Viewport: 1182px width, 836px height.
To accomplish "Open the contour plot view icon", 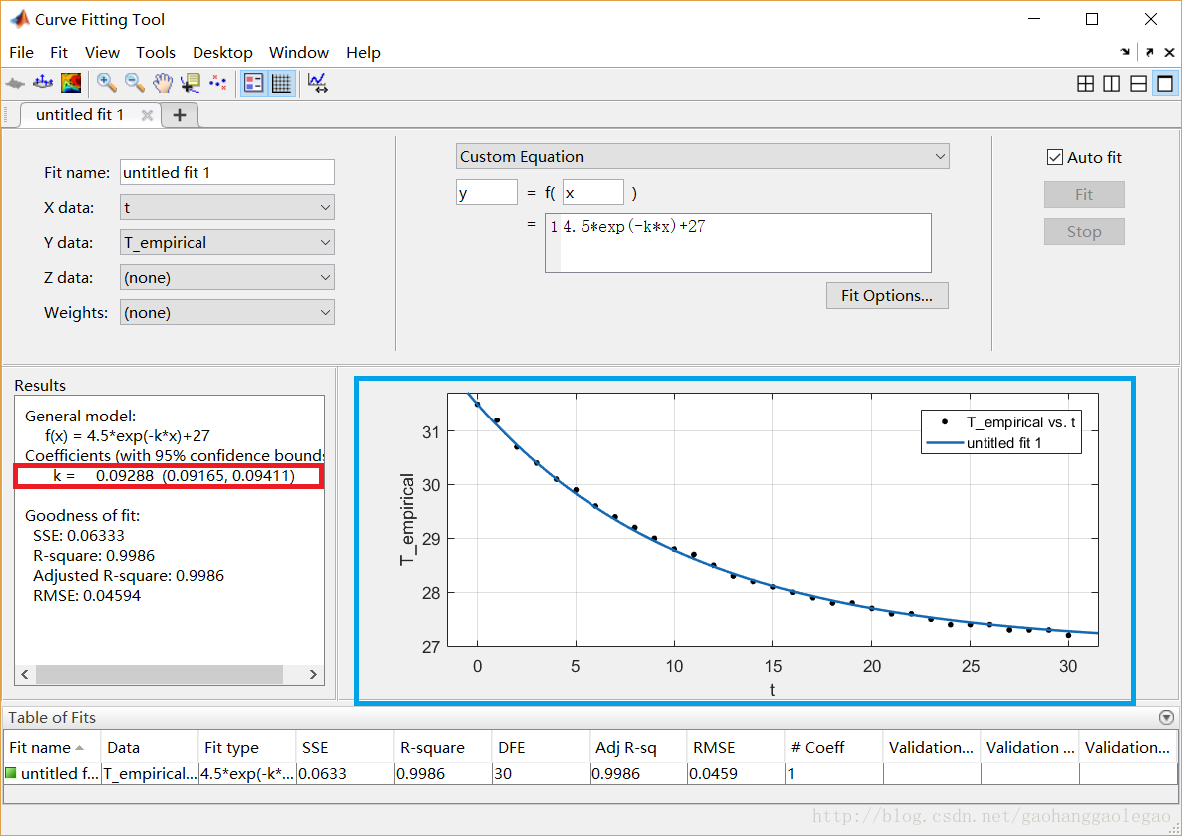I will [x=71, y=83].
